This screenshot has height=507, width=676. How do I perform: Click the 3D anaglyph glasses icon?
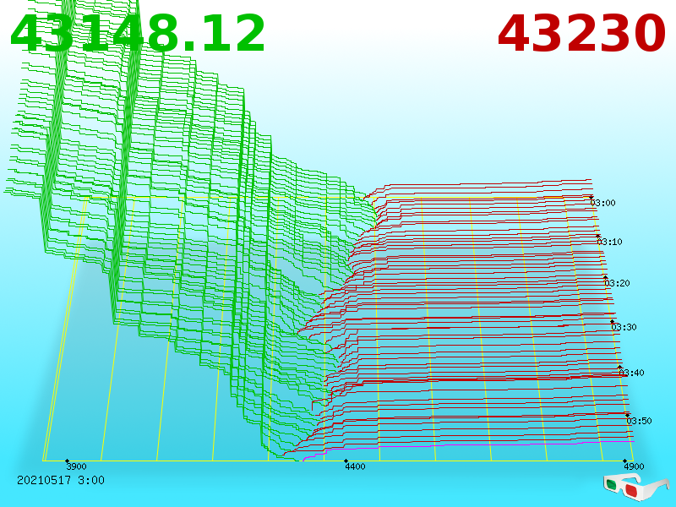635,487
